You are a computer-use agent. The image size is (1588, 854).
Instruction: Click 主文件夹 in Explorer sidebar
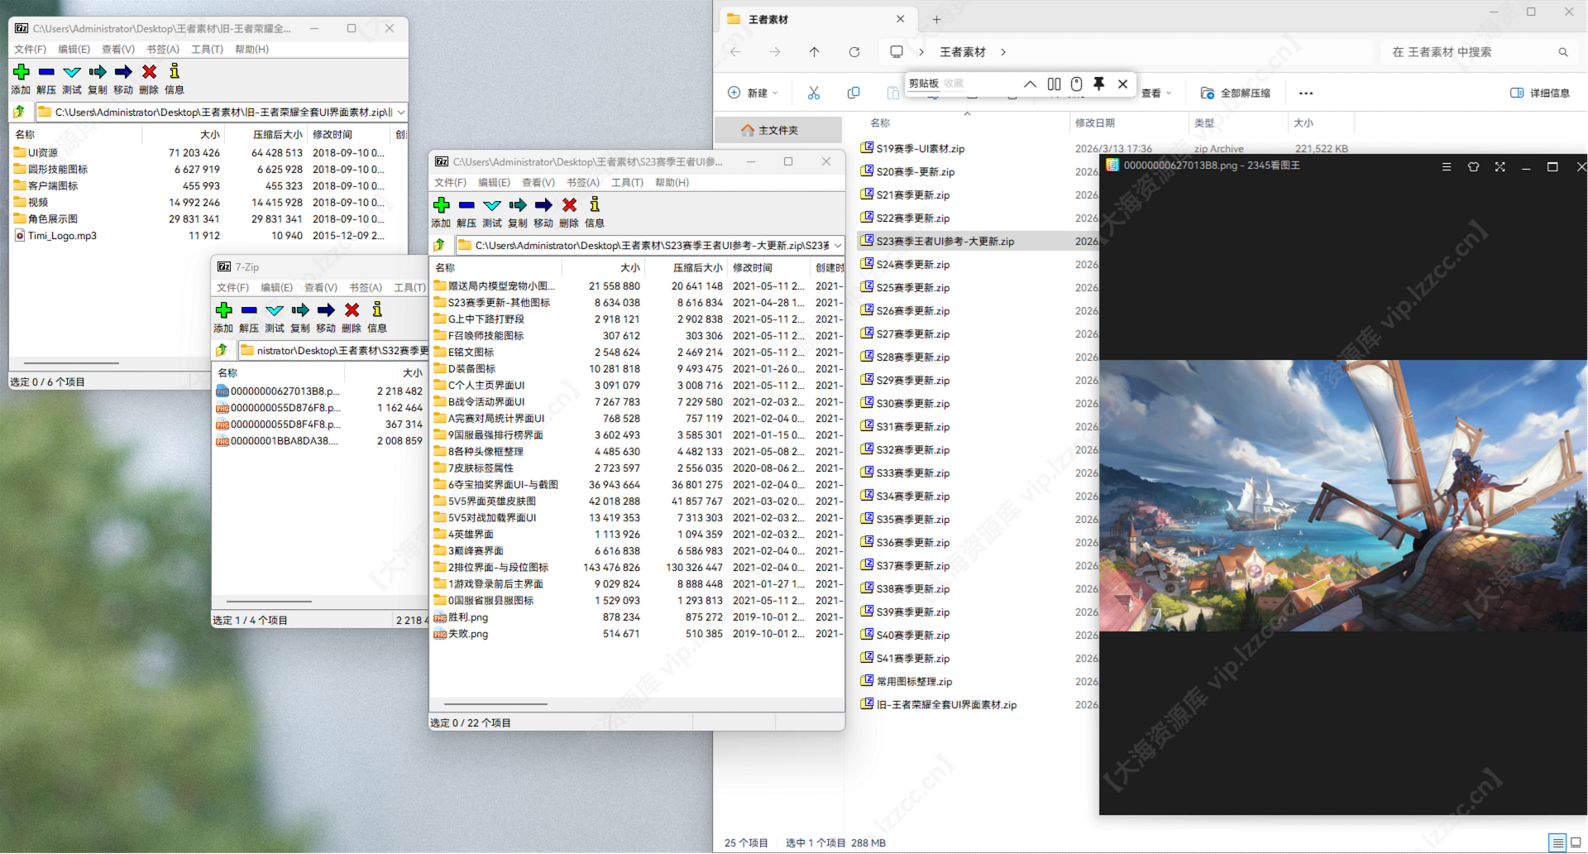778,130
